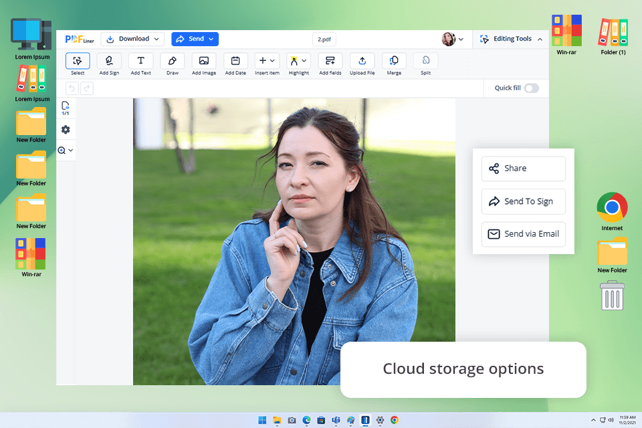The image size is (642, 428).
Task: Open File Explorer from the taskbar
Action: pyautogui.click(x=277, y=420)
